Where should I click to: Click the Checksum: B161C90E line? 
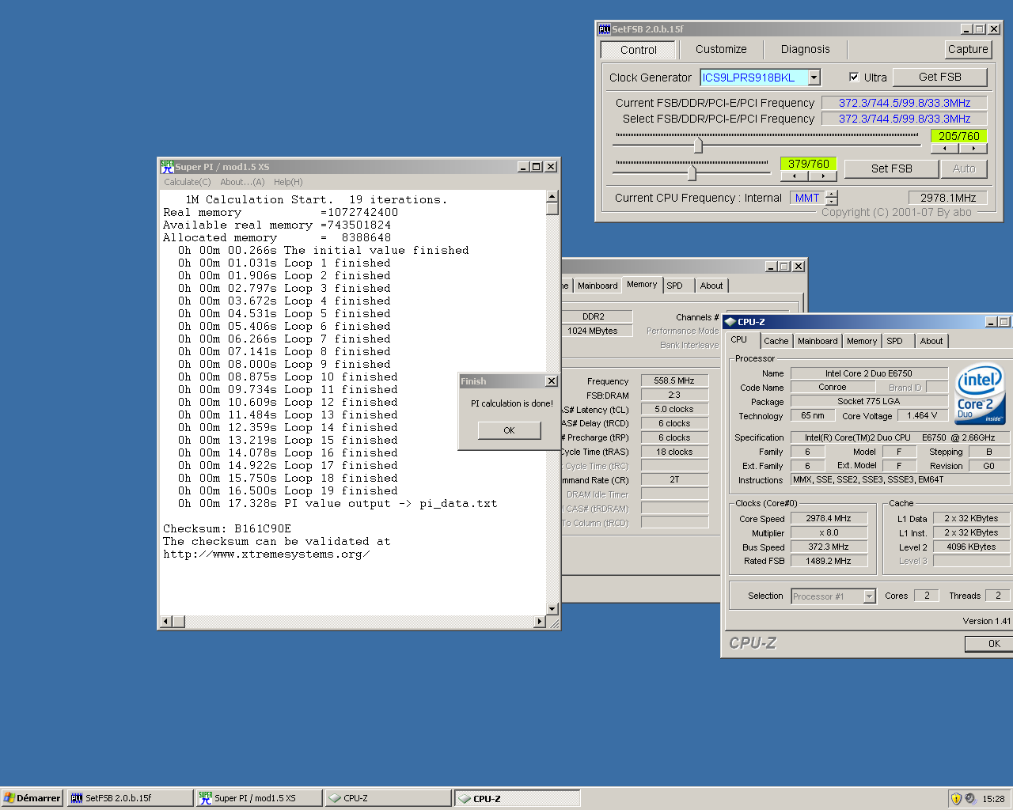[x=227, y=528]
